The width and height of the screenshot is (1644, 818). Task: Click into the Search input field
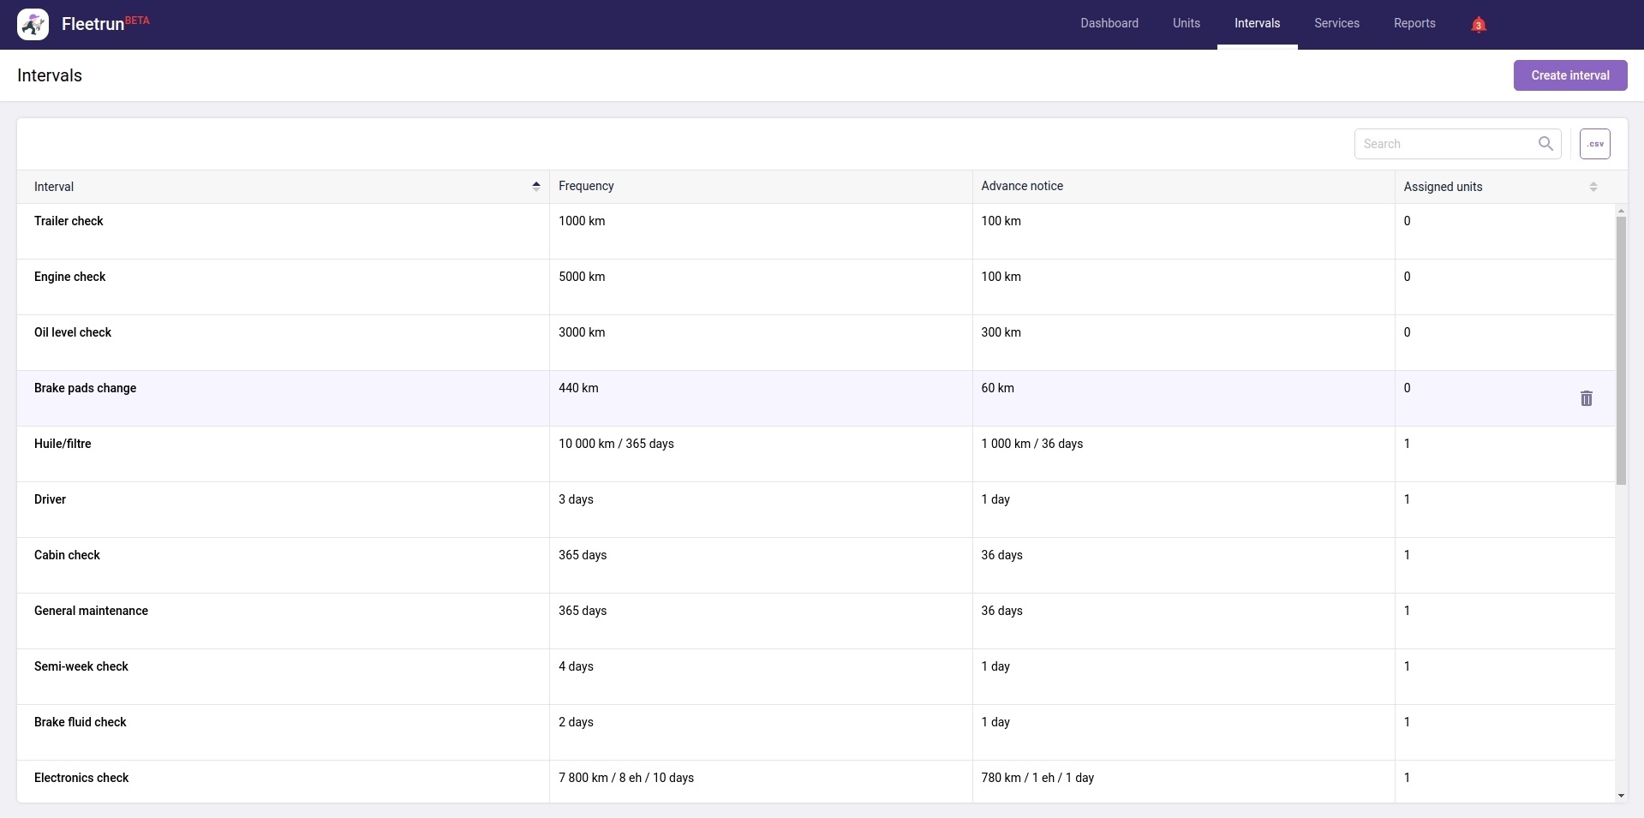1448,143
